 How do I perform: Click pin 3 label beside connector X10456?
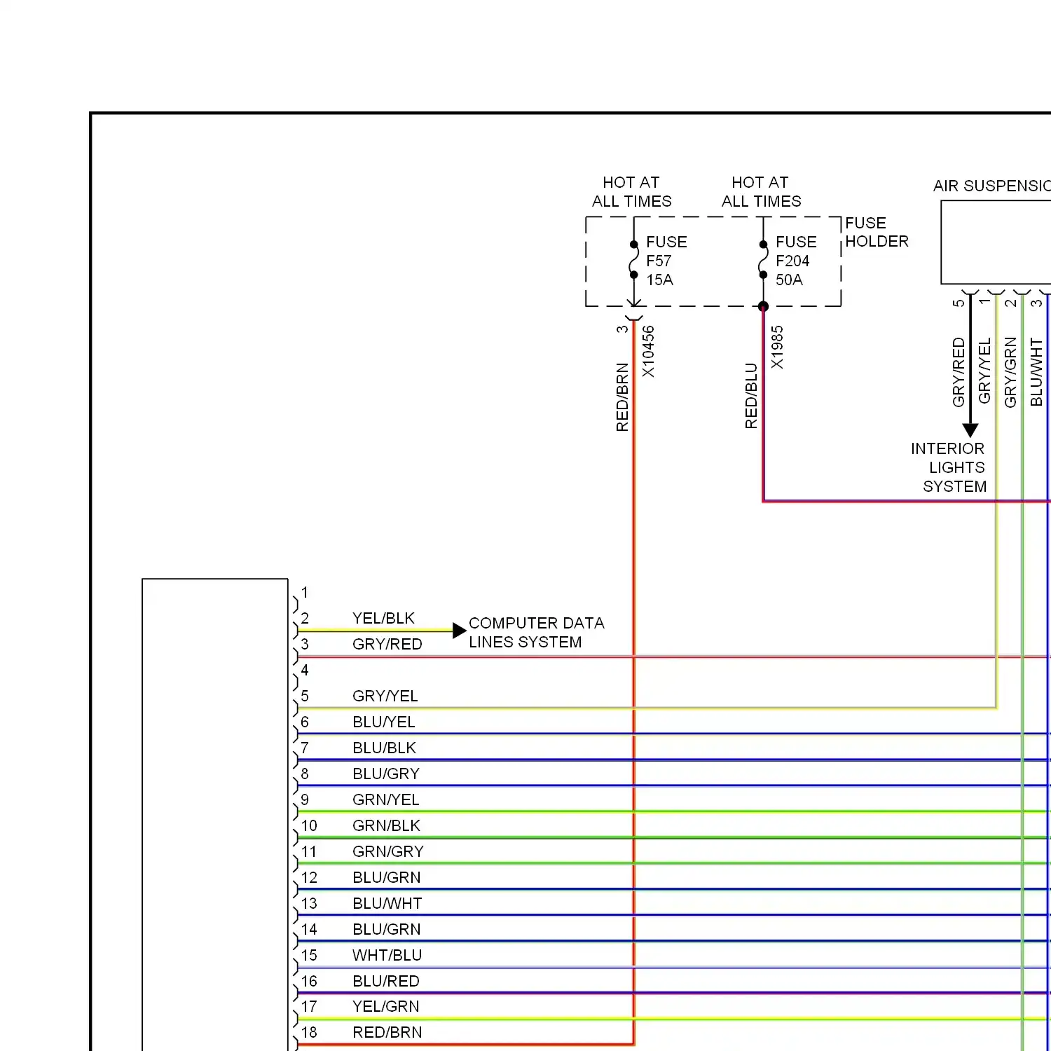(x=622, y=329)
